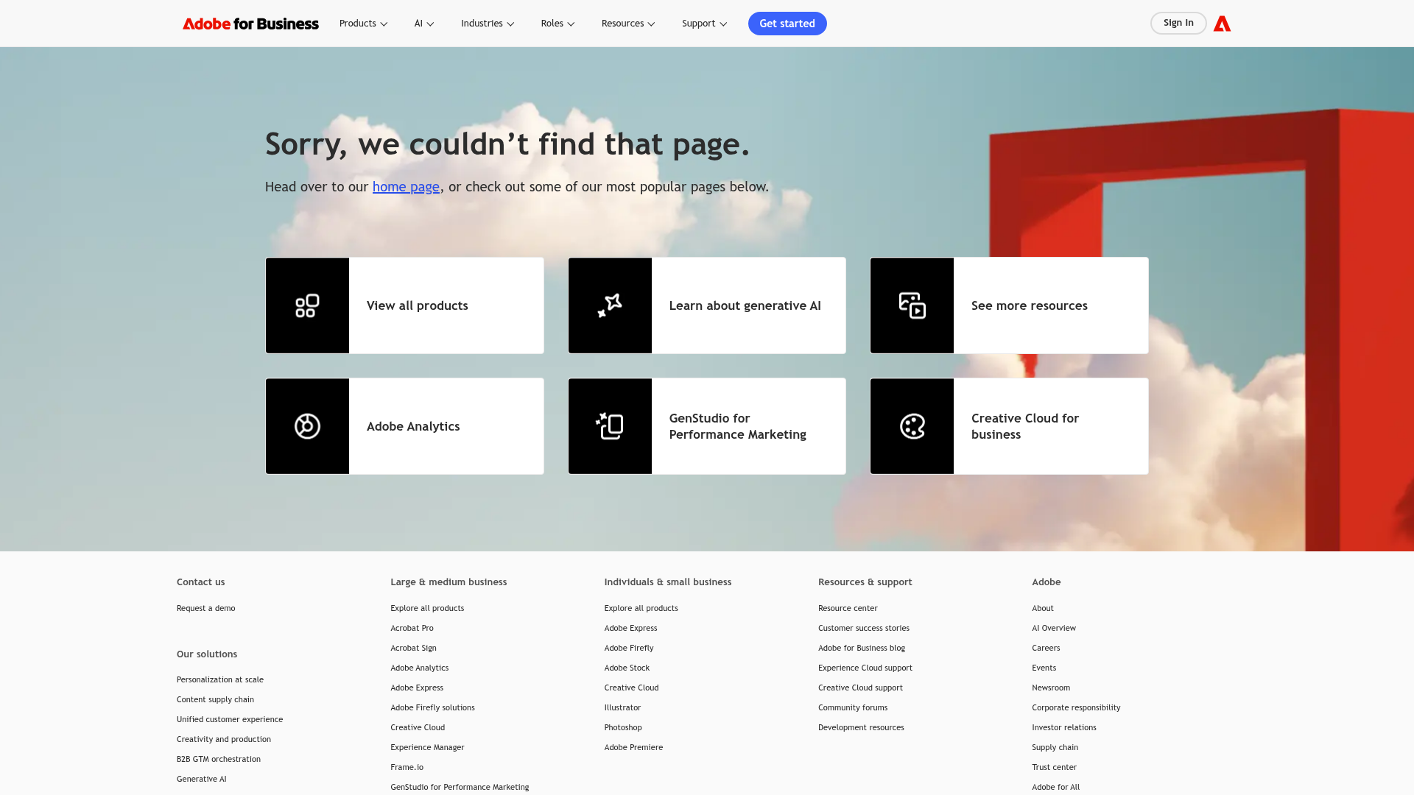Click the Adobe for Business logo
Viewport: 1414px width, 795px height.
250,23
